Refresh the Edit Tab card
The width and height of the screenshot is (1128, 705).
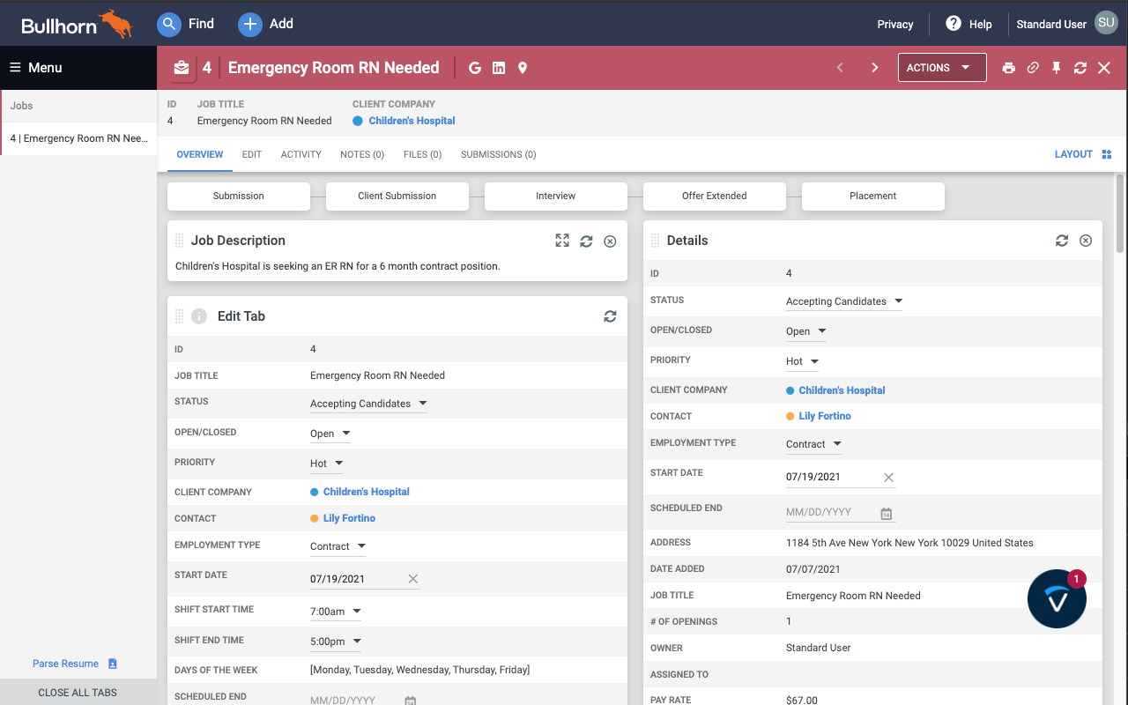tap(610, 316)
